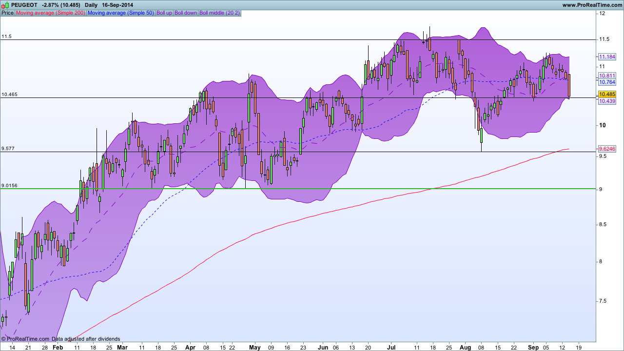Click the Boll down legend label
Screen dimensions: 624x351
[186, 13]
